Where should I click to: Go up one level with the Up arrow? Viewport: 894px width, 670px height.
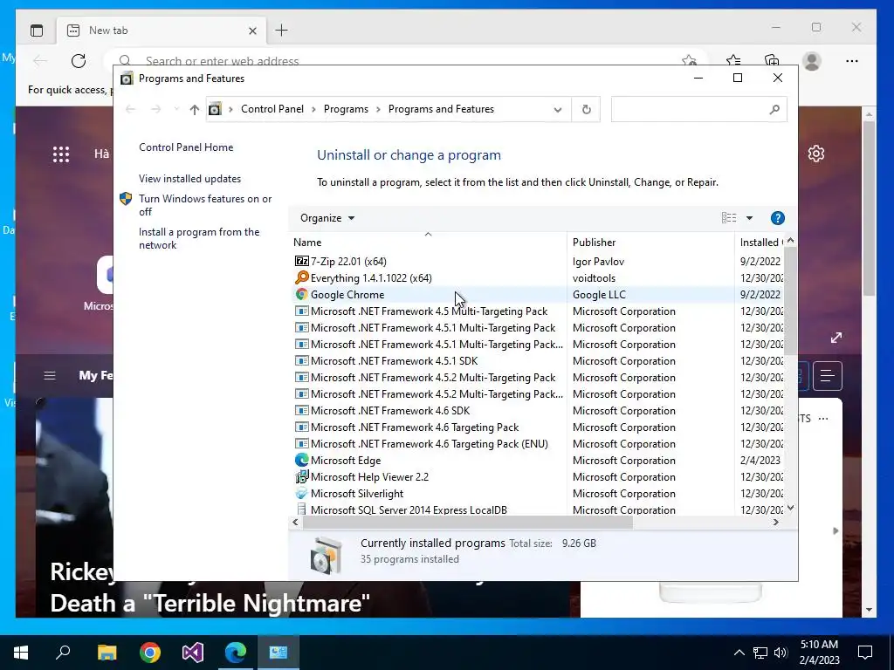click(x=195, y=109)
